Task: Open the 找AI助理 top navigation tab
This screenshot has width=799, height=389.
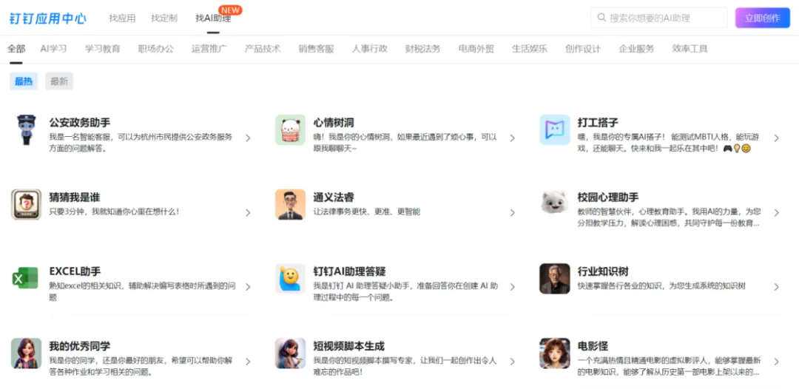Action: 213,18
